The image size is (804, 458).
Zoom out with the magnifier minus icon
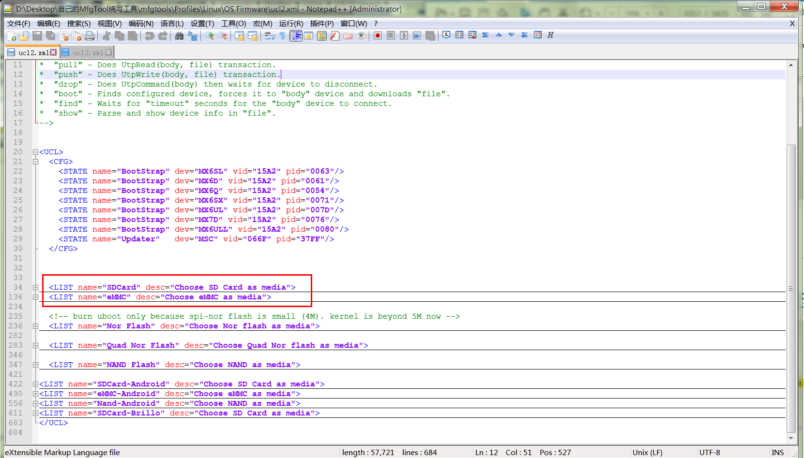tap(223, 35)
